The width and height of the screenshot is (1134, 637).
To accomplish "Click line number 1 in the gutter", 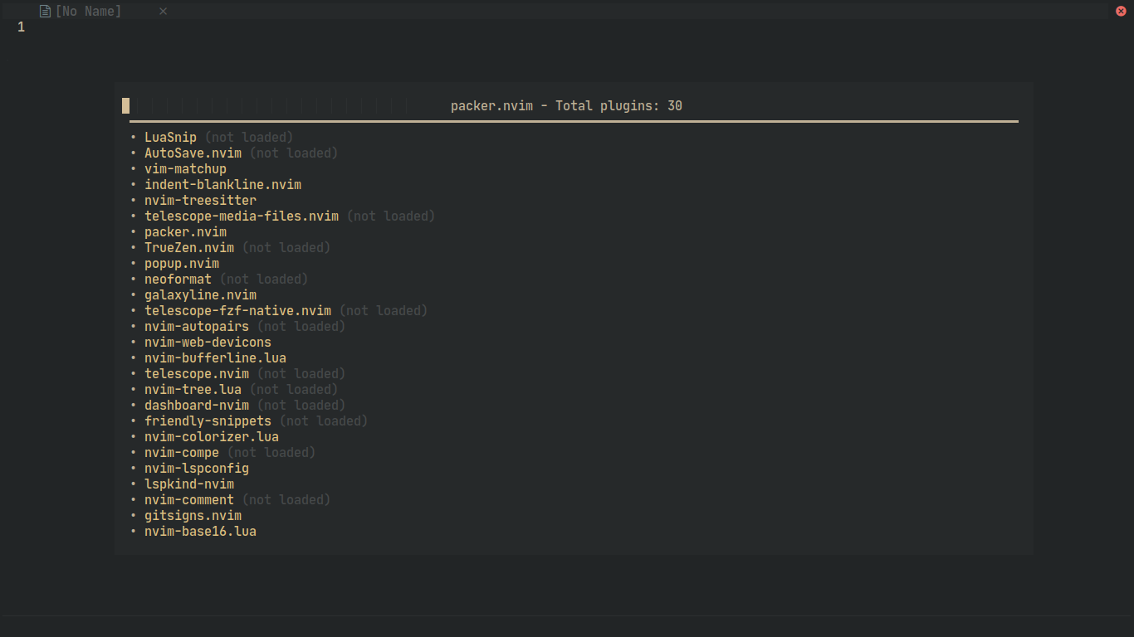I will click(x=21, y=27).
